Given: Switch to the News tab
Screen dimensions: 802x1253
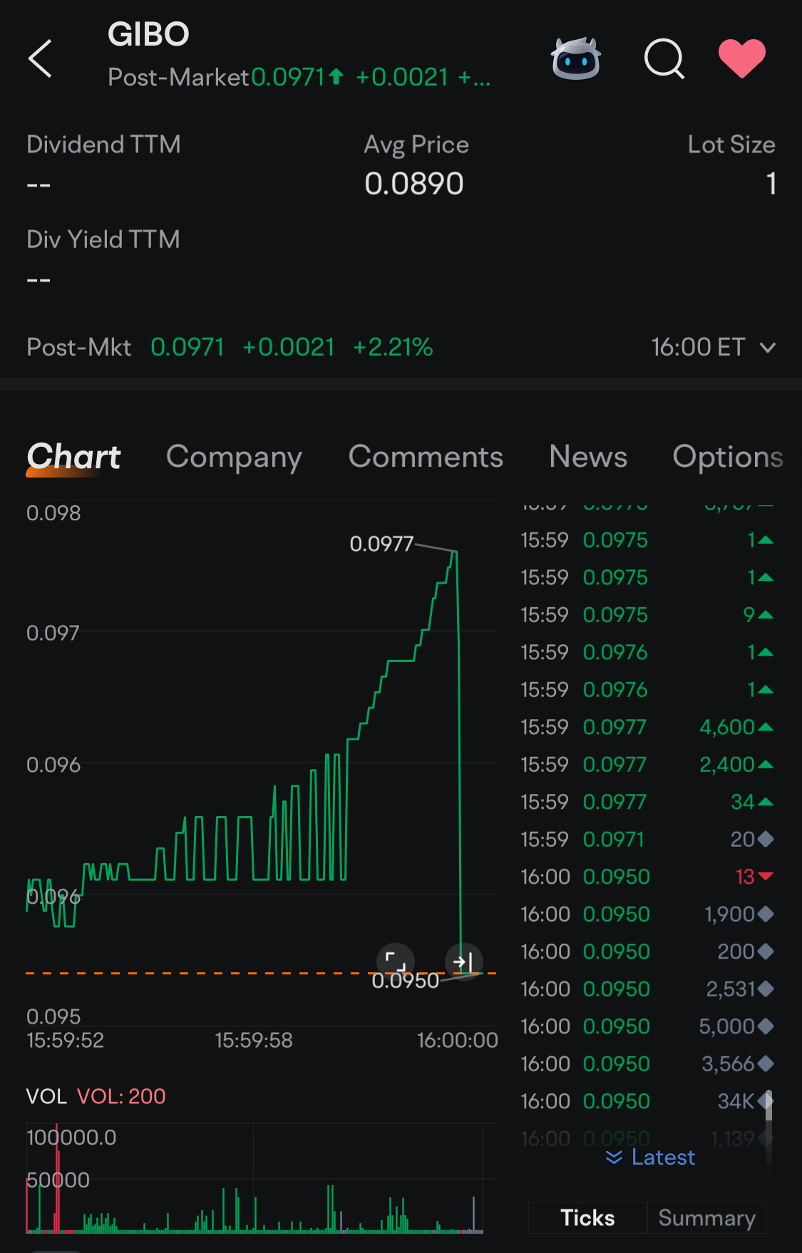Looking at the screenshot, I should pos(588,457).
